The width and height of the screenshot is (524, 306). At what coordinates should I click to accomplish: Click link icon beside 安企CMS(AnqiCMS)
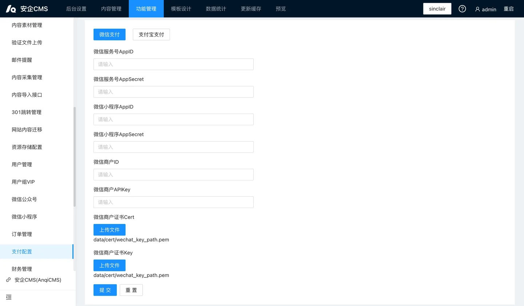(8, 280)
